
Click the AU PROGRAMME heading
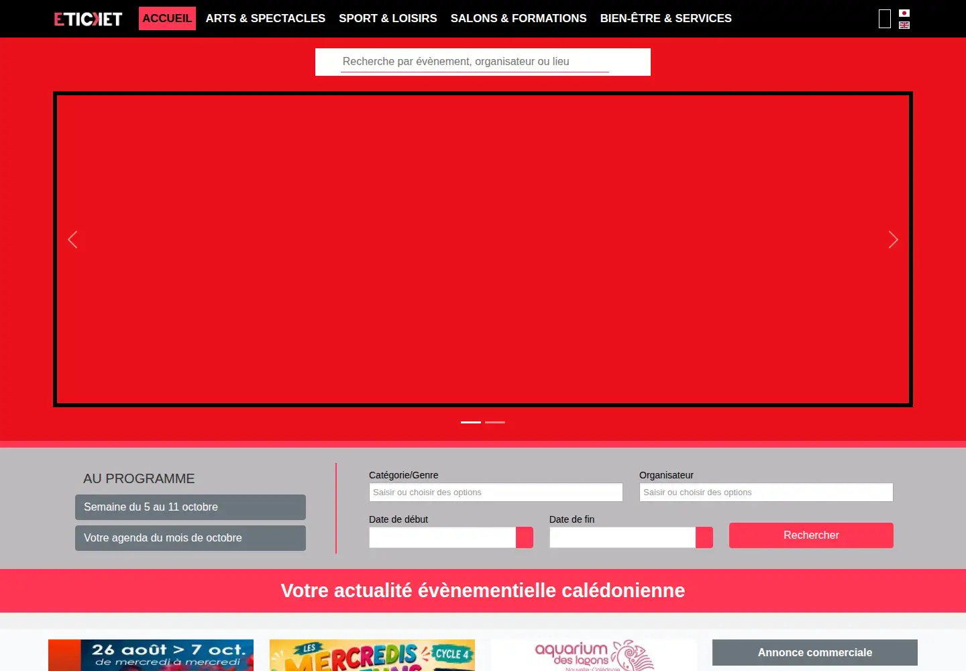click(x=139, y=478)
